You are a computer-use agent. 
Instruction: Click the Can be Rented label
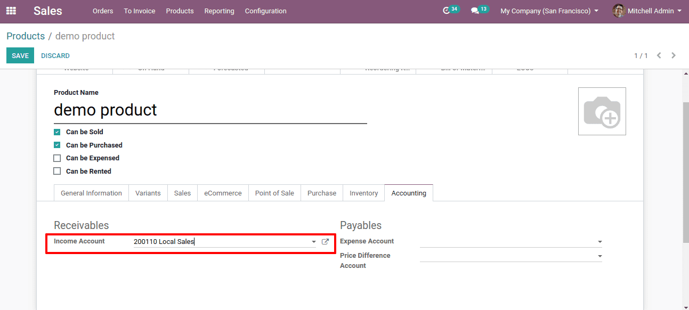click(x=88, y=172)
